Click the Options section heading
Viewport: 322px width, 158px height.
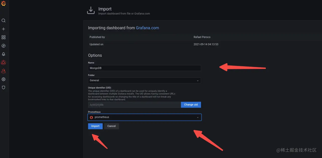[95, 55]
